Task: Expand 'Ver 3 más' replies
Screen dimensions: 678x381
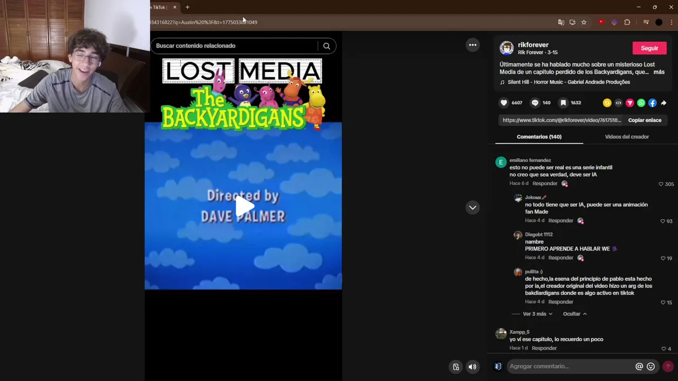Action: click(538, 314)
